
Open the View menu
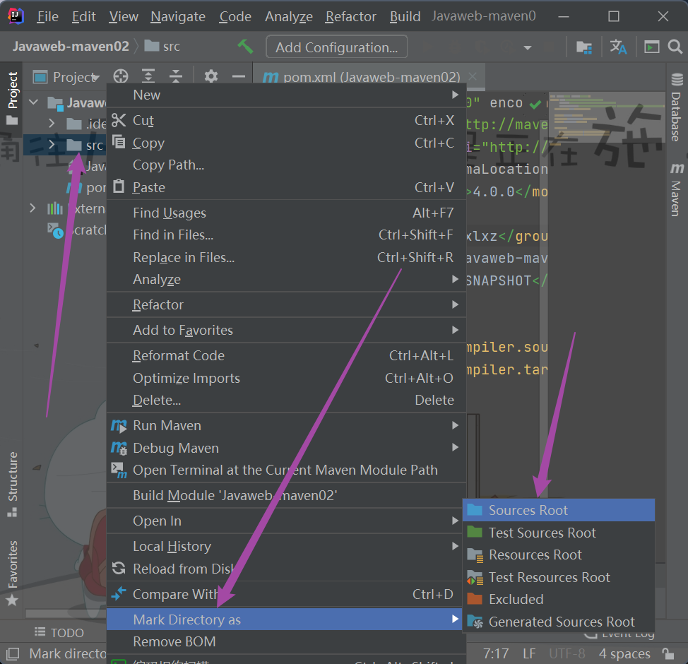click(x=124, y=16)
